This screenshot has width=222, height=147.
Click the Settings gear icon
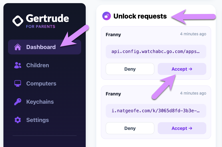[18, 120]
